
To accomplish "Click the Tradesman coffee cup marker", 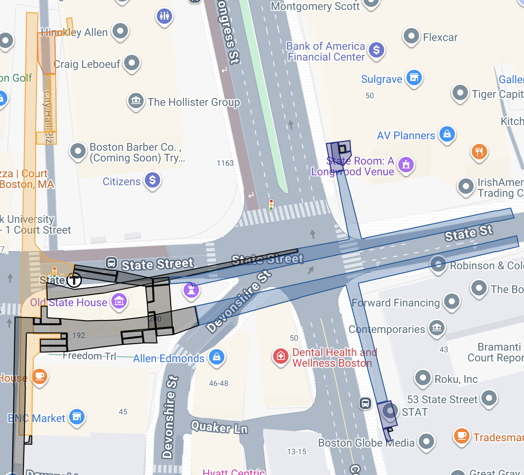I will 462,436.
